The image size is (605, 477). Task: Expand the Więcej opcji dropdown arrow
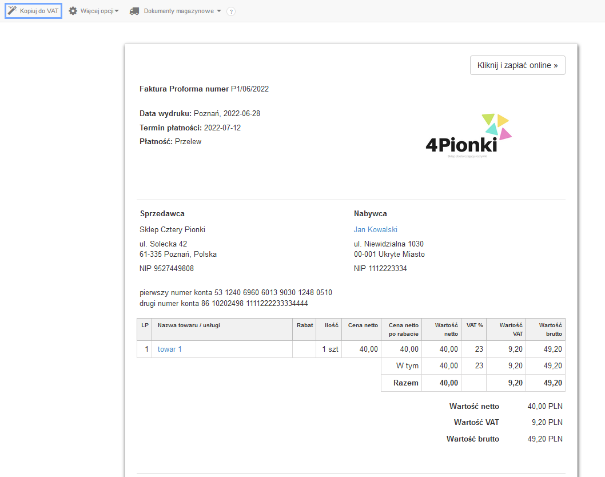click(x=117, y=11)
